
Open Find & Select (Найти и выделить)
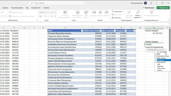coord(138,14)
